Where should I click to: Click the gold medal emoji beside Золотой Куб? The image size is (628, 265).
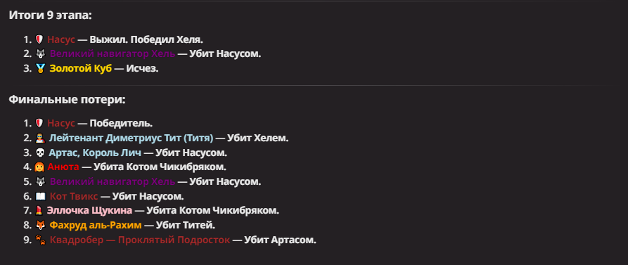pyautogui.click(x=41, y=68)
